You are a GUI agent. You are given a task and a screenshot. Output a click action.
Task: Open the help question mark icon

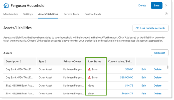(166, 14)
